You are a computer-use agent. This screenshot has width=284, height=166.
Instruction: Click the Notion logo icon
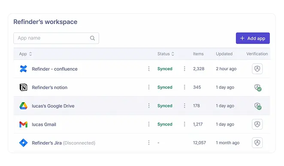(23, 87)
